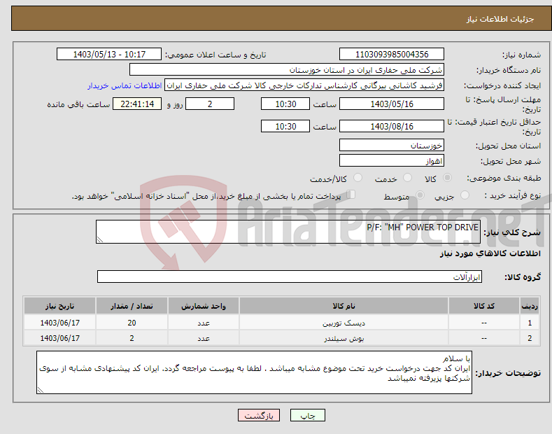Click the price validity time field 10:30
Image resolution: width=552 pixels, height=434 pixels.
click(285, 126)
